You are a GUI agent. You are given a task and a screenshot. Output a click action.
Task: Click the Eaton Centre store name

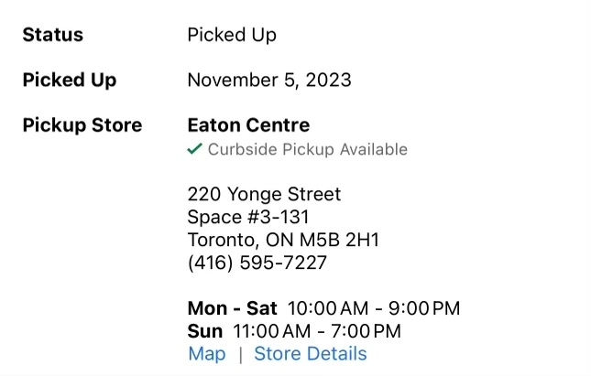pyautogui.click(x=248, y=125)
